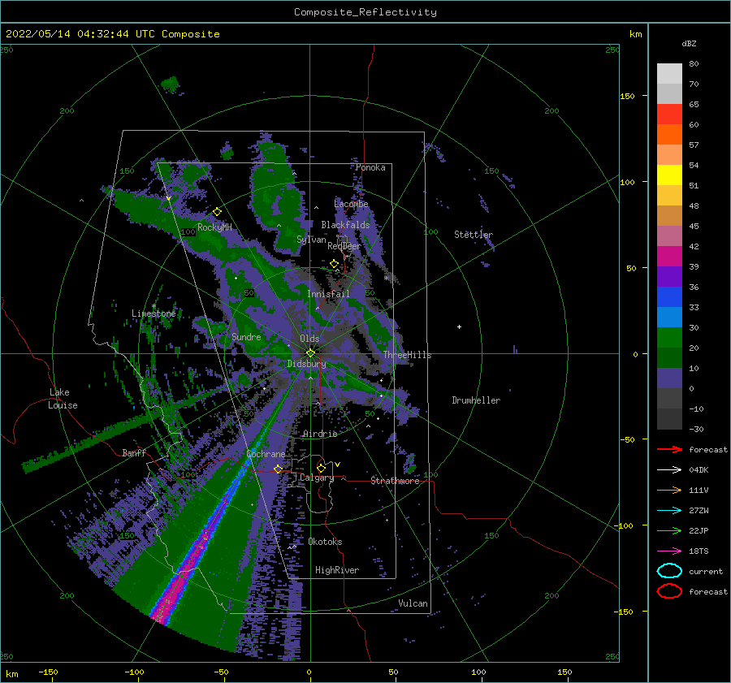Click the Strathmore label

tap(395, 481)
